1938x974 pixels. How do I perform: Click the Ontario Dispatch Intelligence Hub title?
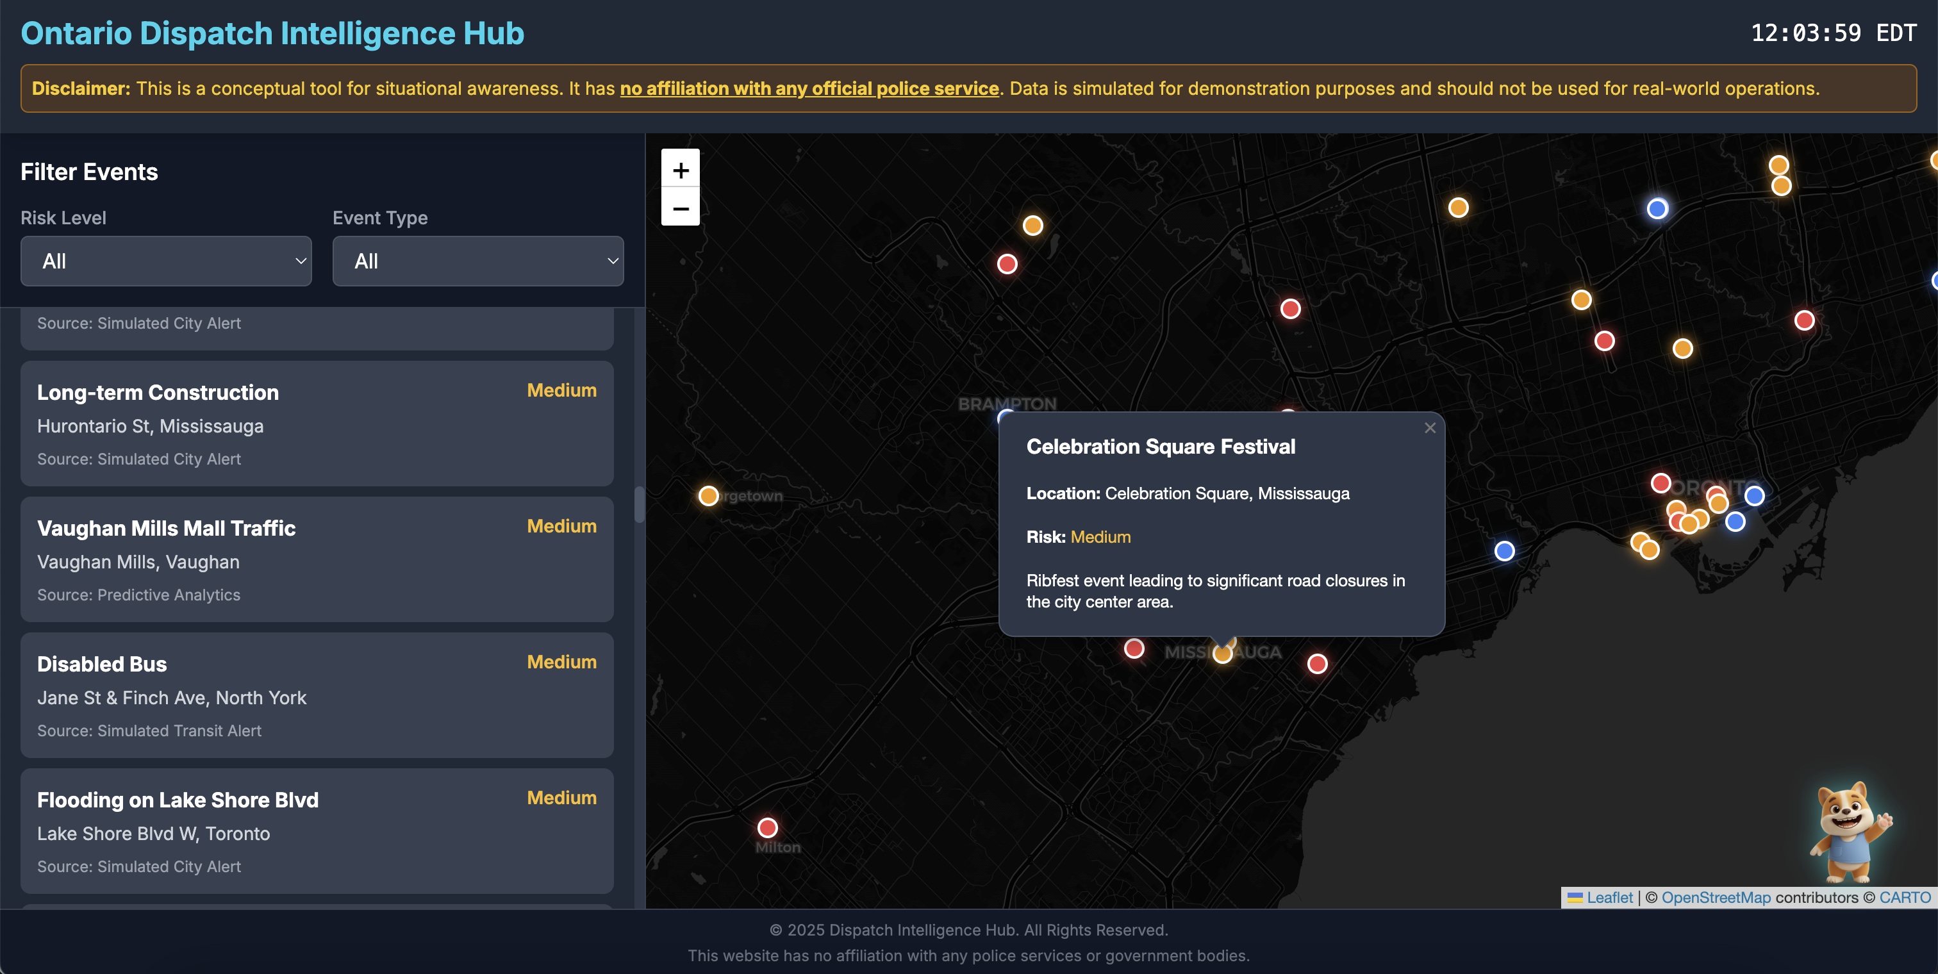[272, 33]
